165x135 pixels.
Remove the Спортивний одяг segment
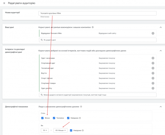click(x=153, y=63)
